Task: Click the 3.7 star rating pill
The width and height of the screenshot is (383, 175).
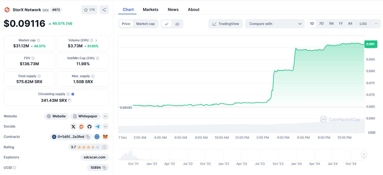Action: point(89,147)
